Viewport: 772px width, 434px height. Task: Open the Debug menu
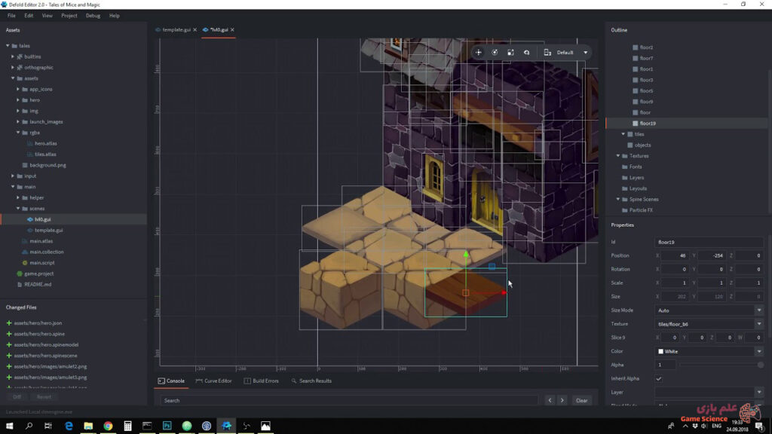pyautogui.click(x=93, y=16)
